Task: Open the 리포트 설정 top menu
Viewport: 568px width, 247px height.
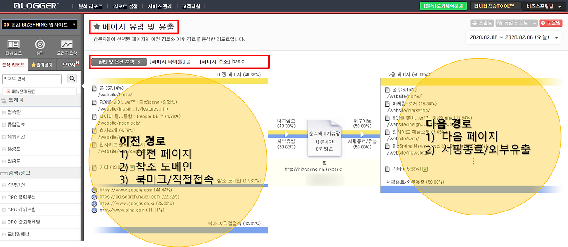Action: click(125, 6)
